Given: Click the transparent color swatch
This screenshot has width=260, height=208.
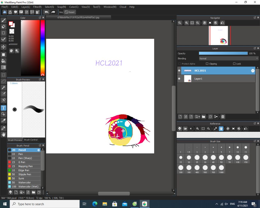Looking at the screenshot, I should coord(12,31).
